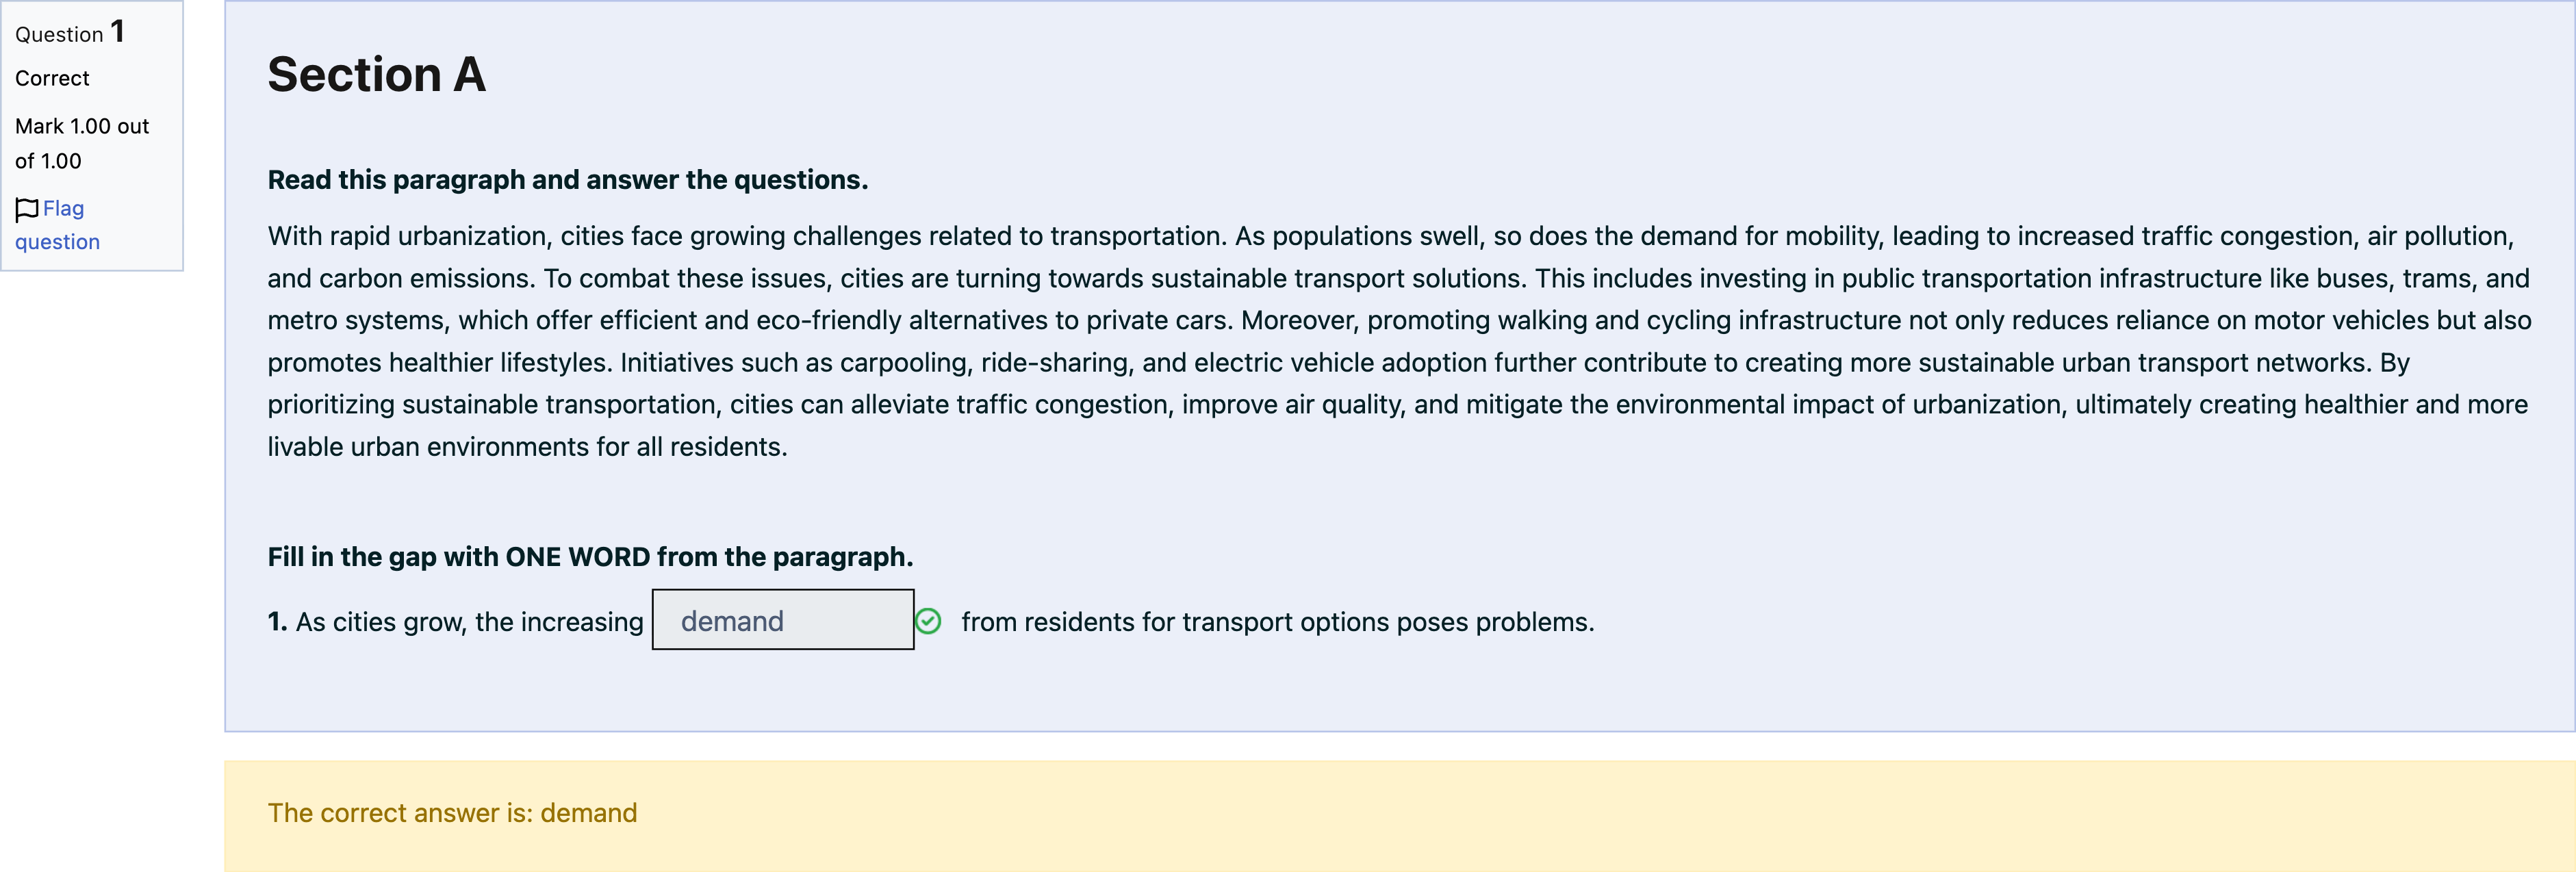
Task: Click the gap input containing "demand"
Action: pyautogui.click(x=782, y=620)
